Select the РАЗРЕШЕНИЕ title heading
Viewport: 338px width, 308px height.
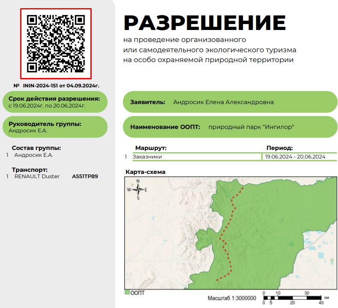(205, 22)
